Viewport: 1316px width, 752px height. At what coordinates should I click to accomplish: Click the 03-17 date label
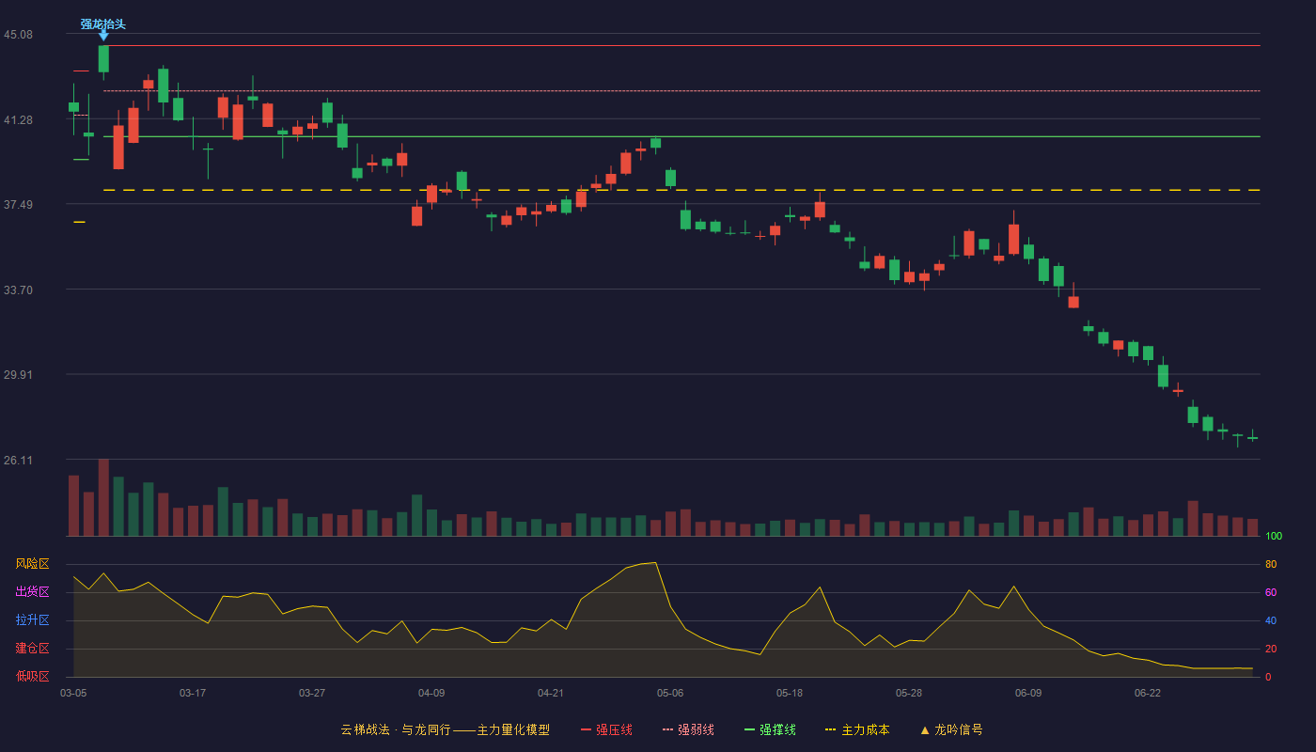pos(193,693)
